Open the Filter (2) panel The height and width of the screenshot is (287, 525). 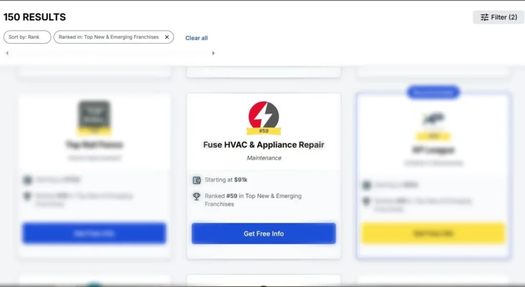coord(498,17)
